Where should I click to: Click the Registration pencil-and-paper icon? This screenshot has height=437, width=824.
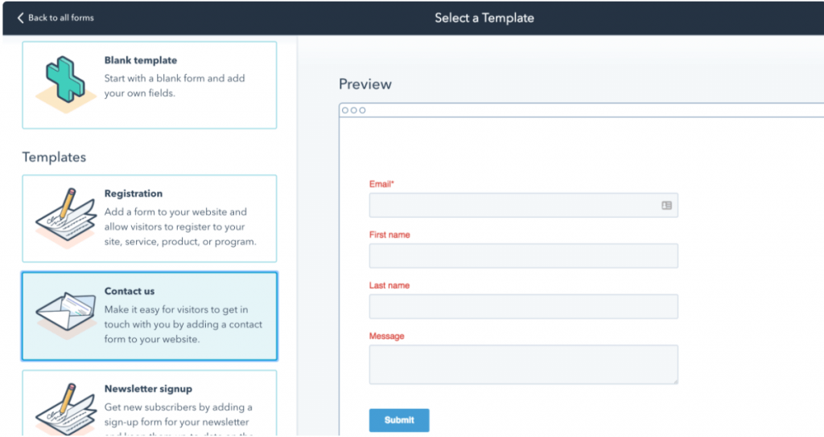click(x=66, y=218)
